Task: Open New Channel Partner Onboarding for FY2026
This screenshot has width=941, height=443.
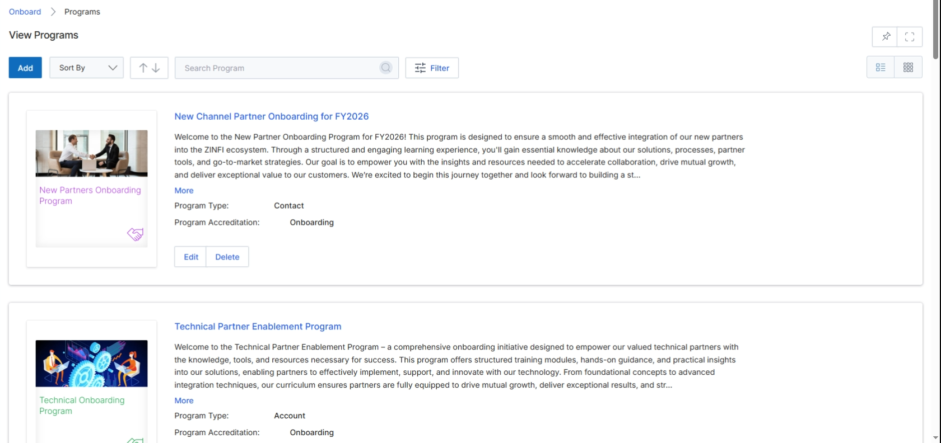Action: (x=272, y=116)
